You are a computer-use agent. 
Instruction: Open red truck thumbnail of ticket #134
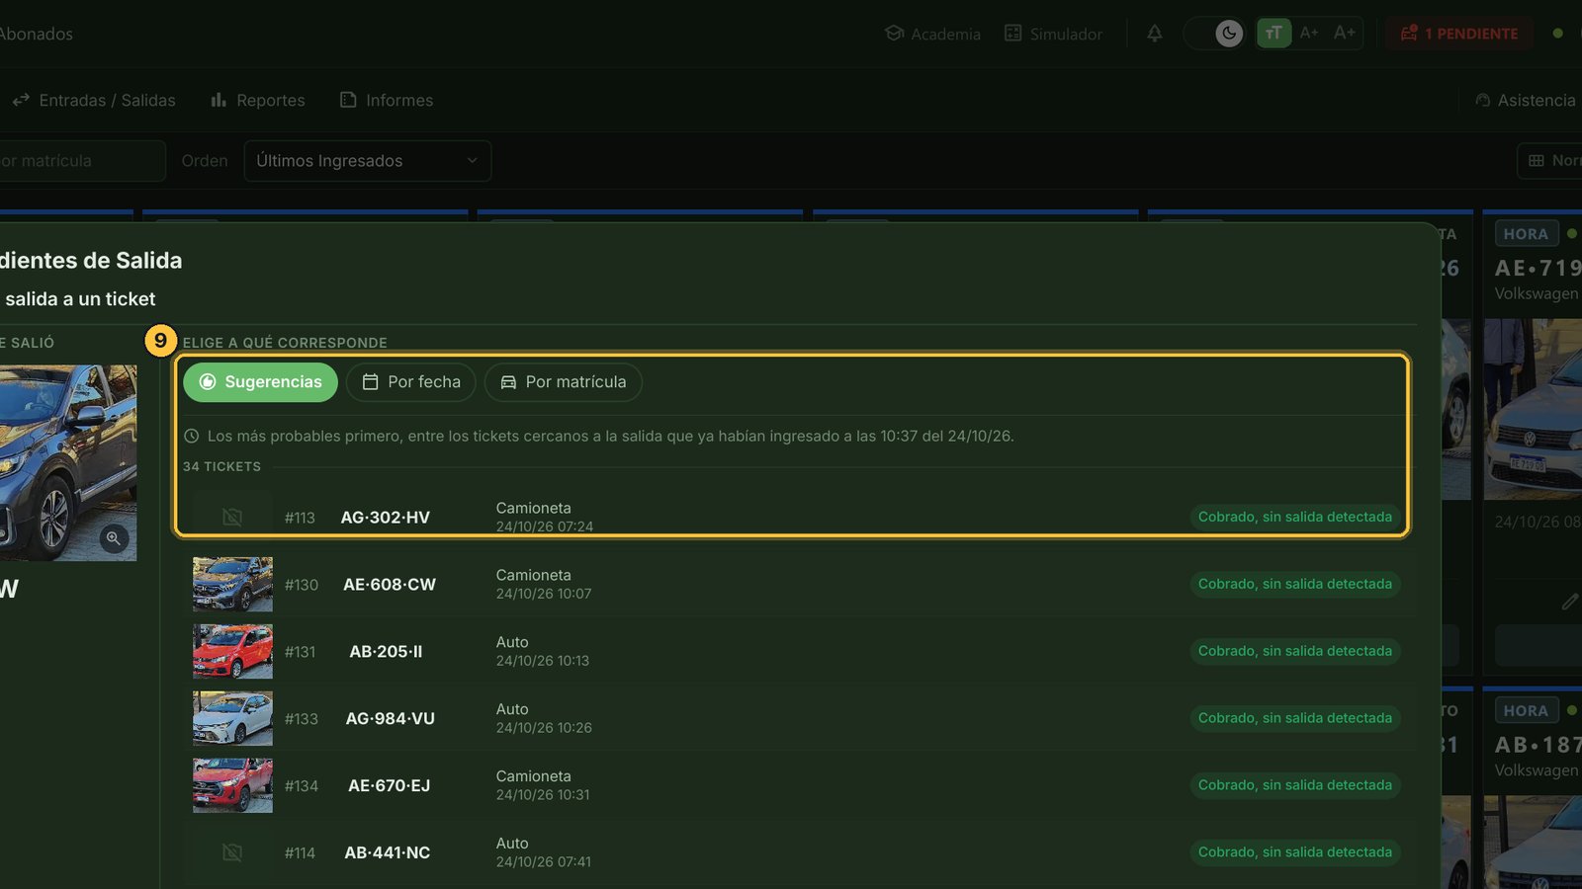click(x=232, y=785)
